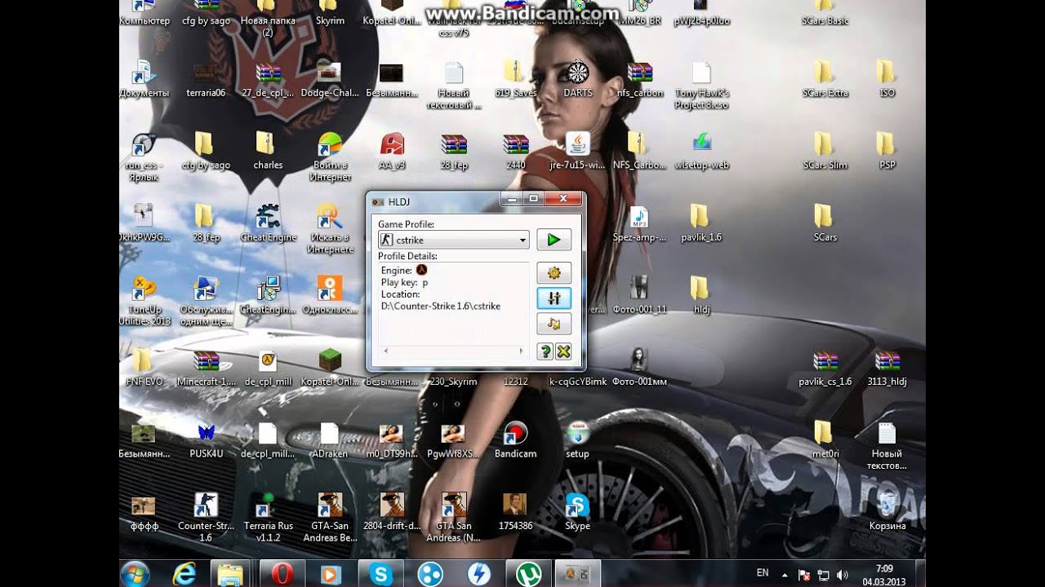The image size is (1045, 587).
Task: Select AA_v3 desktop shortcut
Action: [x=392, y=152]
